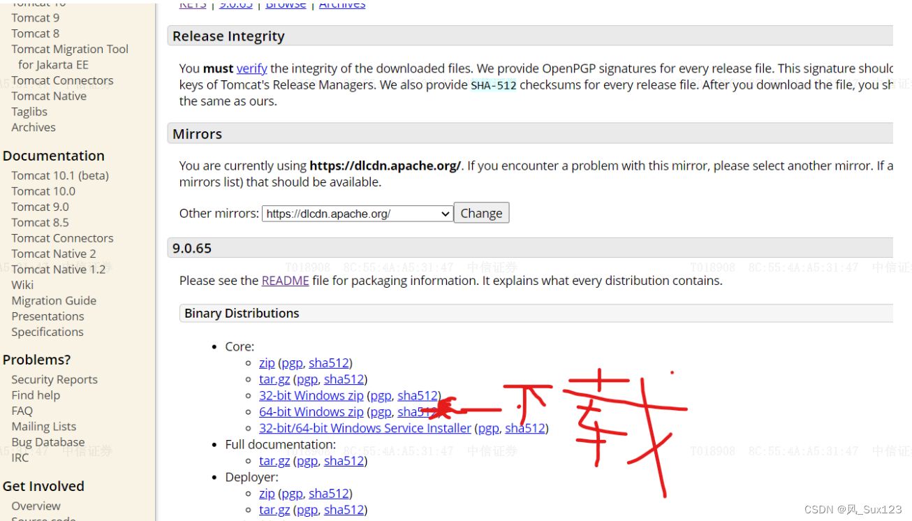Screen dimensions: 912x521
Task: Open the Presentations link
Action: tap(47, 316)
